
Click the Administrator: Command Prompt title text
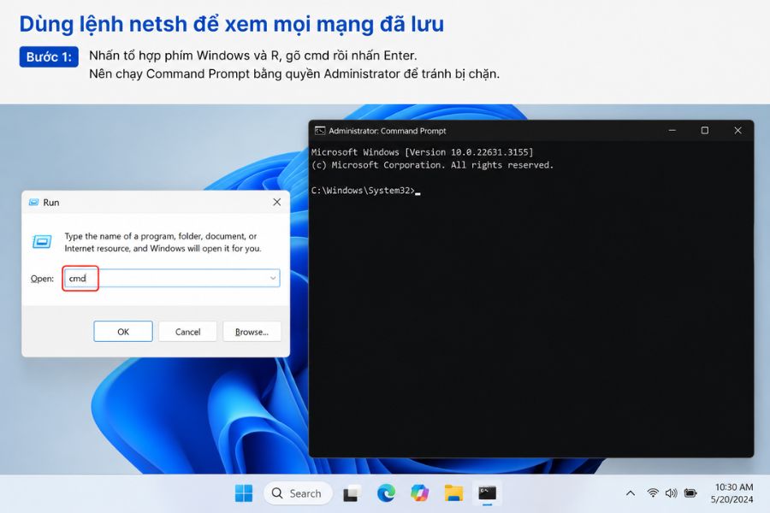[387, 131]
